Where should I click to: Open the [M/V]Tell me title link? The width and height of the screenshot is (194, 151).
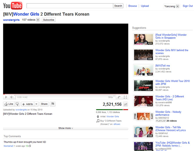point(163,66)
